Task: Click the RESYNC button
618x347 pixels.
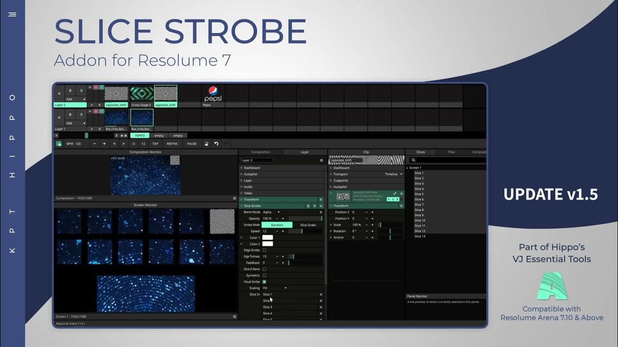Action: [x=172, y=144]
